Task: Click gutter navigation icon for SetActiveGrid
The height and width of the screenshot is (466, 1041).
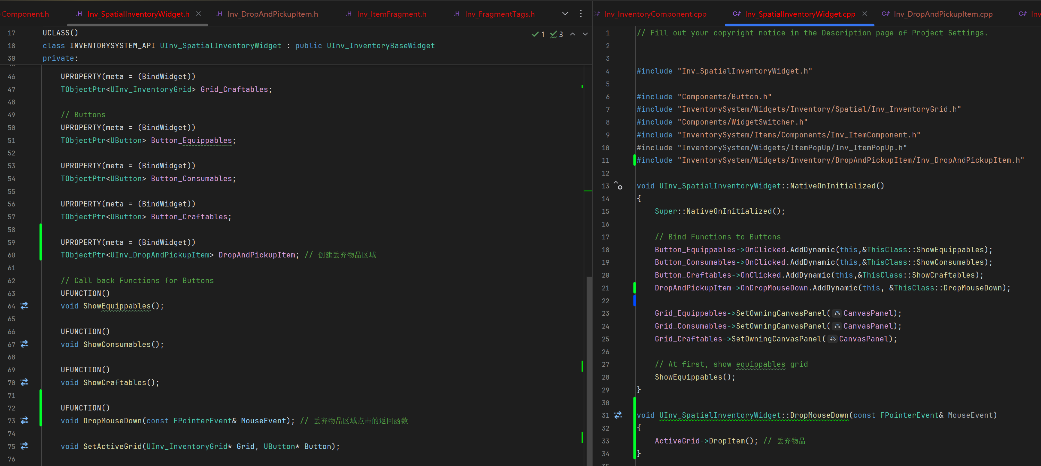Action: coord(24,446)
